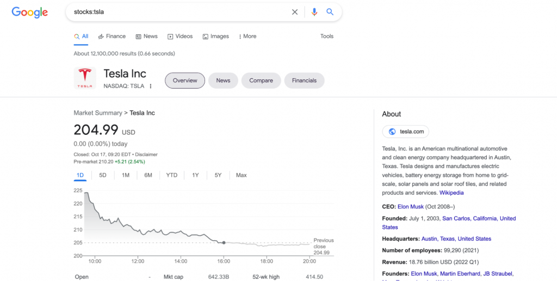Select the 5Y chart range
The height and width of the screenshot is (281, 557).
coord(218,175)
